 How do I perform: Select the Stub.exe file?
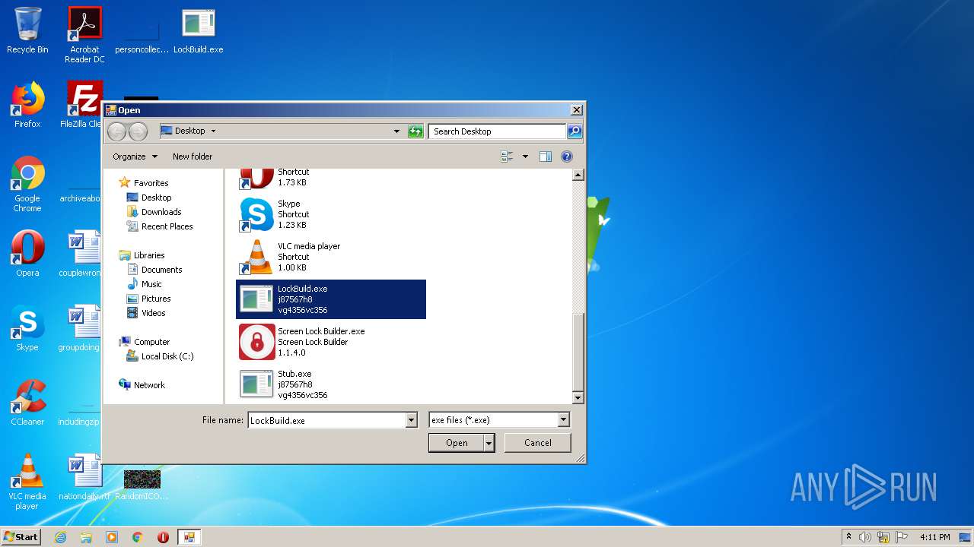click(331, 384)
